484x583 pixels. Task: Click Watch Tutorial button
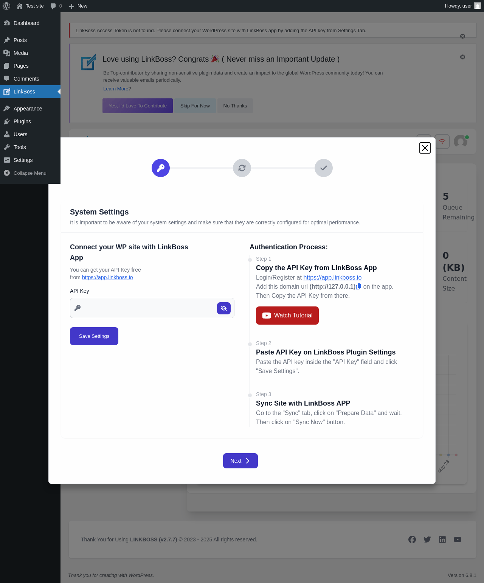click(x=287, y=316)
